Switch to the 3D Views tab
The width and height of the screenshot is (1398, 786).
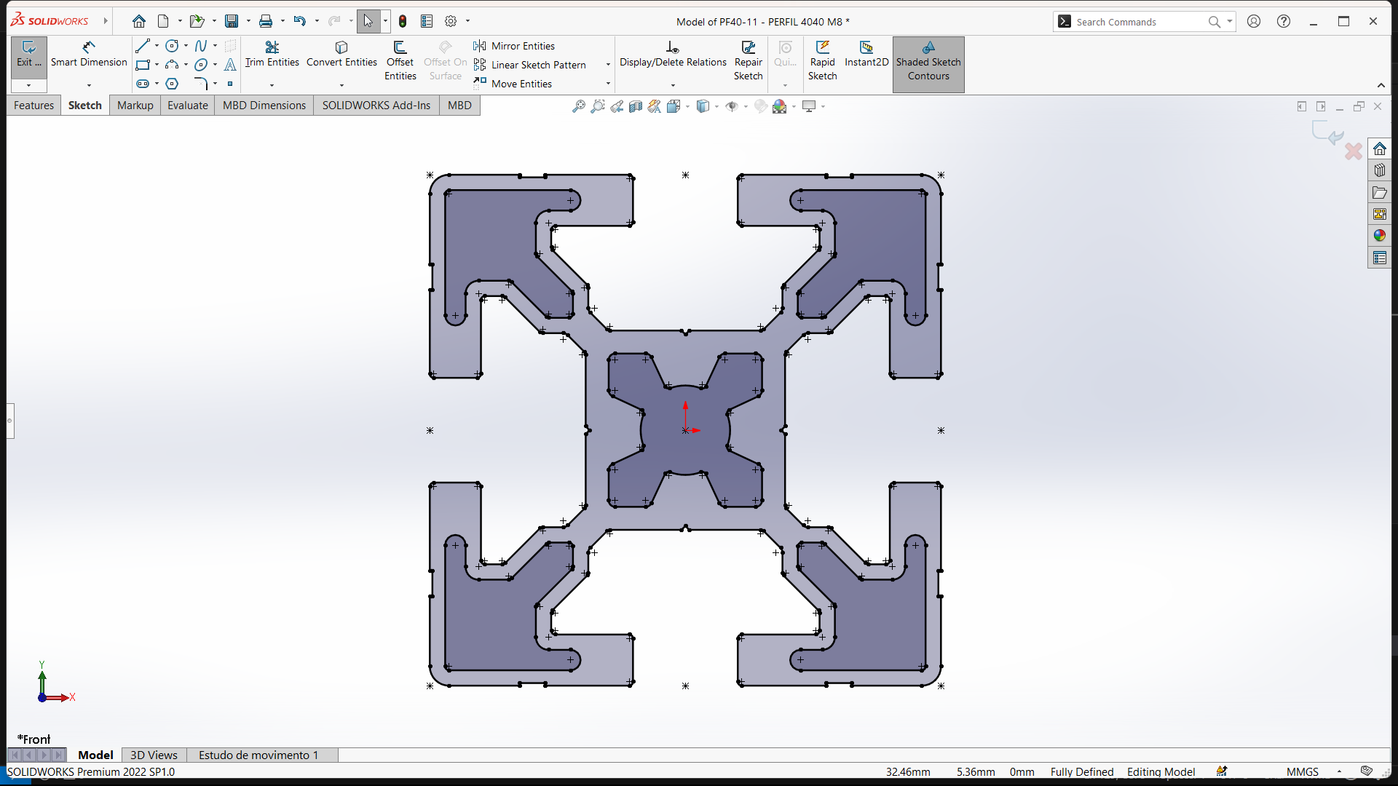[154, 755]
